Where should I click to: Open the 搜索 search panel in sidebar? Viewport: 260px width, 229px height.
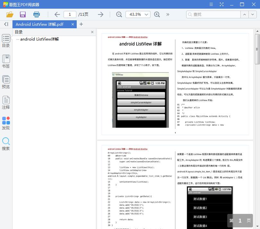pyautogui.click(x=6, y=143)
